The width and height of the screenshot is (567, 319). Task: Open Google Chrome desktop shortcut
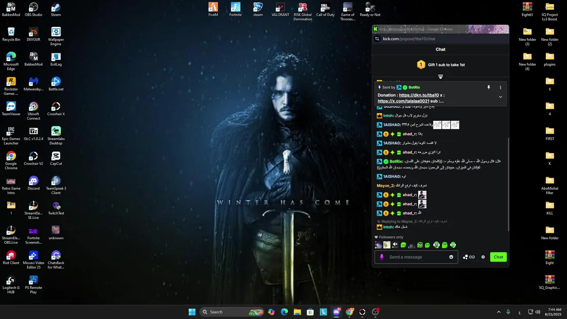tap(11, 160)
